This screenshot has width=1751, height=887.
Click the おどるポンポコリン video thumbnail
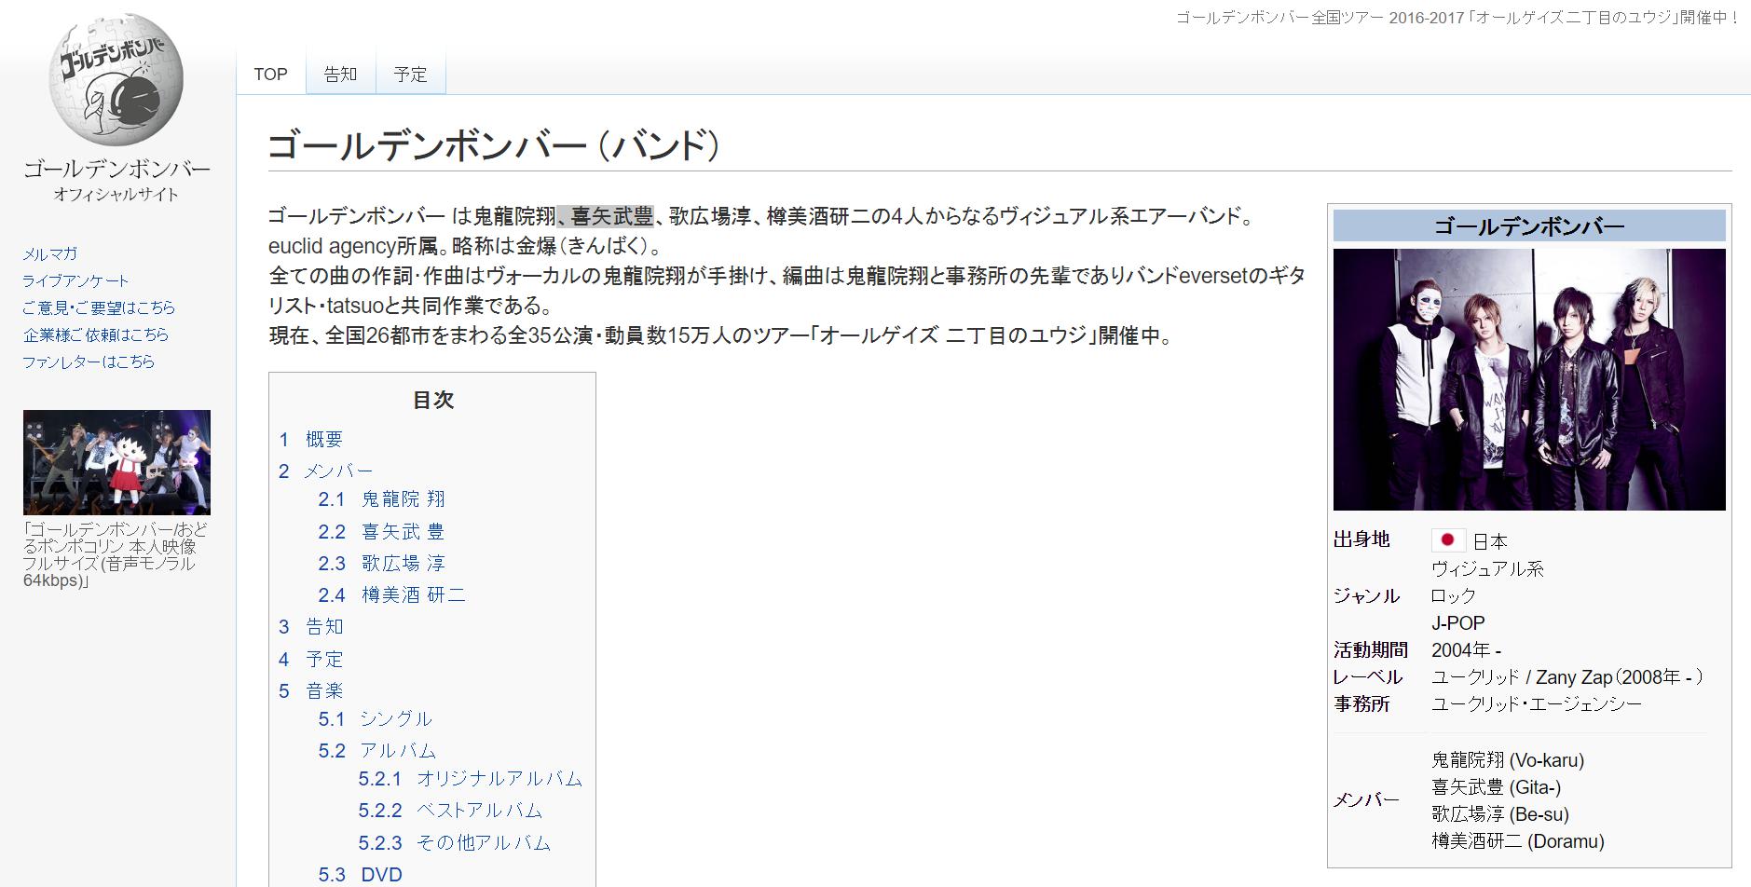(x=116, y=463)
